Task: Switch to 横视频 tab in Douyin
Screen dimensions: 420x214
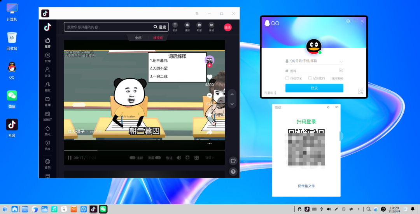Action: 158,38
